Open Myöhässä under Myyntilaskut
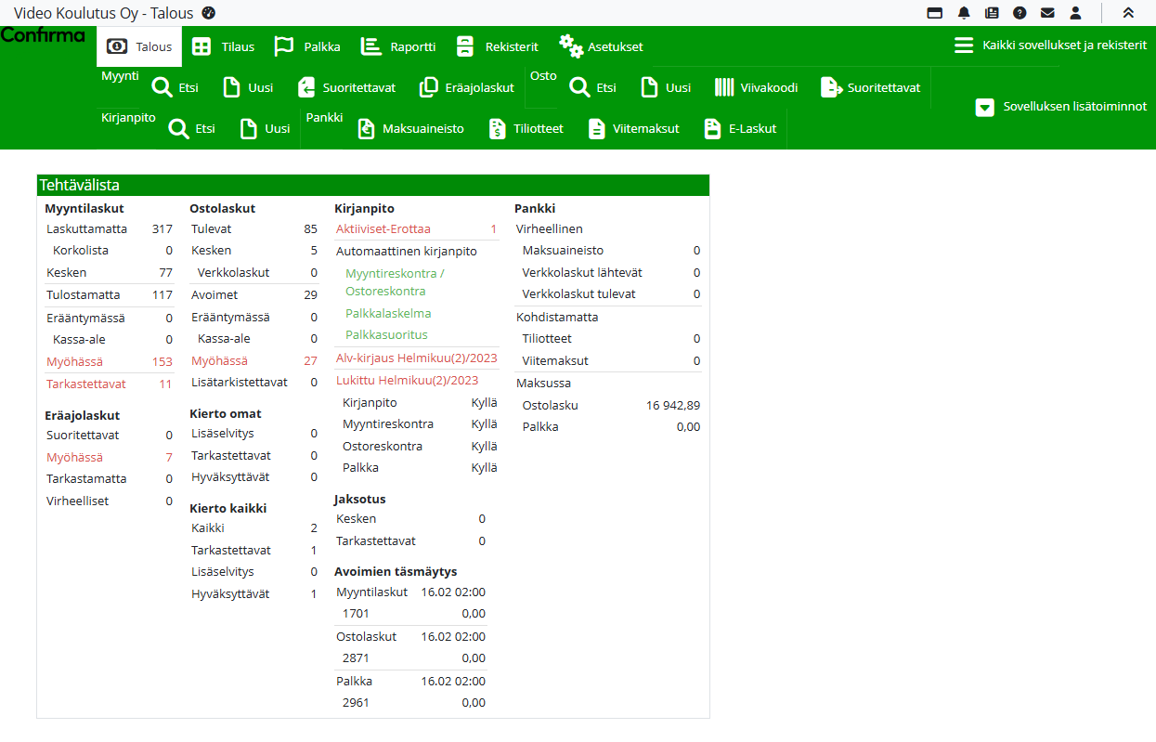The height and width of the screenshot is (742, 1156). [x=74, y=361]
